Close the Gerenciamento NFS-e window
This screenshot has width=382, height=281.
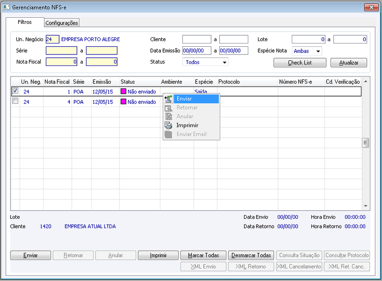(x=371, y=7)
